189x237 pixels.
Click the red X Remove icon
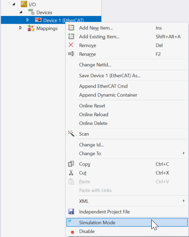(71, 45)
